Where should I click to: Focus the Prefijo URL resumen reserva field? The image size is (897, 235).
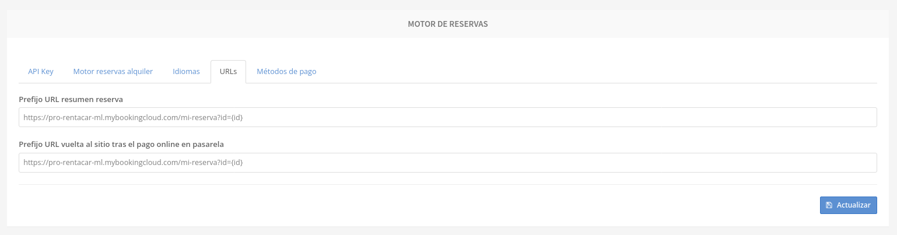click(448, 117)
